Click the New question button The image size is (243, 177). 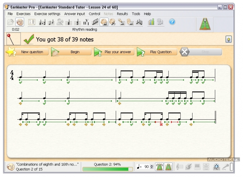(27, 52)
